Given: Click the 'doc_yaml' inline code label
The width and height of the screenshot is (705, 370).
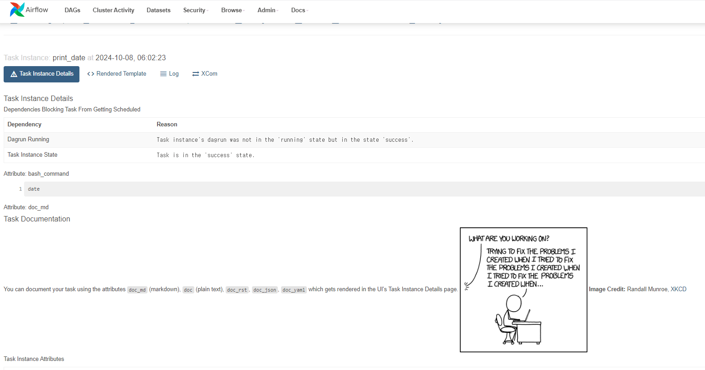Looking at the screenshot, I should coord(294,290).
